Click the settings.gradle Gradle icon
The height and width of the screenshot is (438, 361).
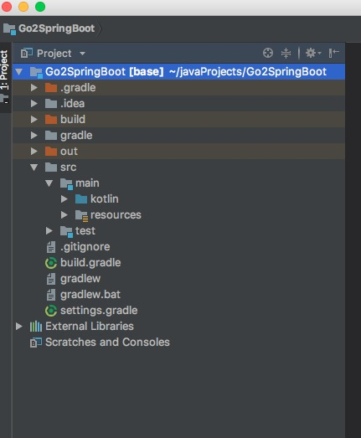tap(51, 311)
